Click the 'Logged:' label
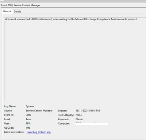The width and height of the screenshot is (146, 140). pos(62,111)
